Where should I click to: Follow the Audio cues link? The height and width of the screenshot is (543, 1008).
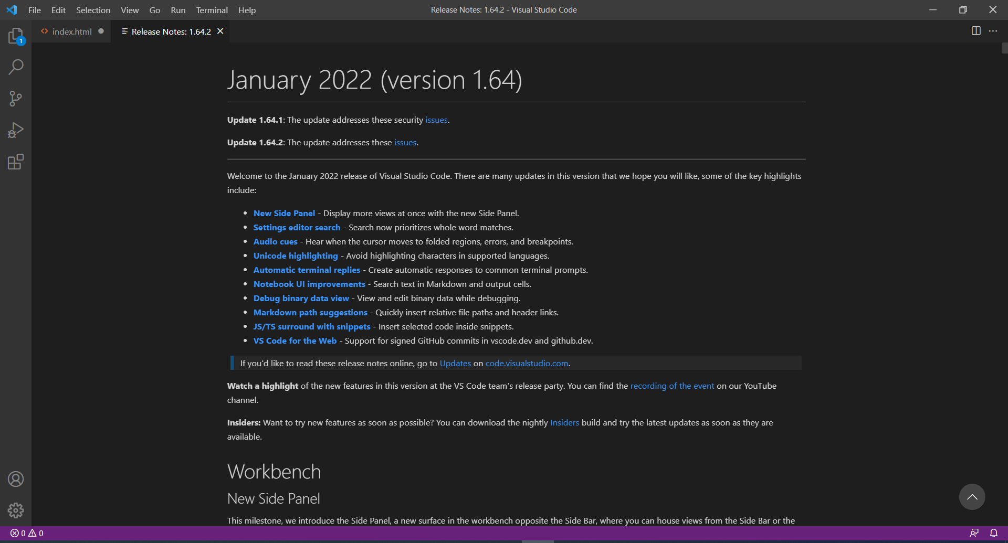click(275, 242)
